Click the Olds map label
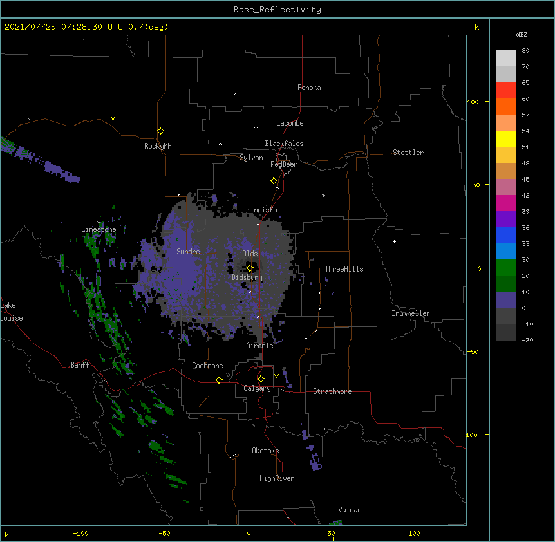Viewport: 555px width, 542px height. pos(250,254)
